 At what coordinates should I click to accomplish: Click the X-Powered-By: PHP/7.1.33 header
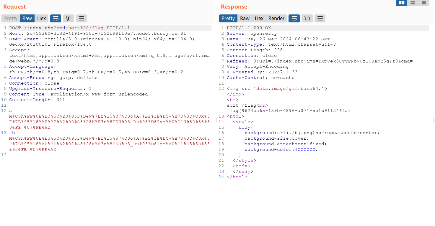click(262, 72)
